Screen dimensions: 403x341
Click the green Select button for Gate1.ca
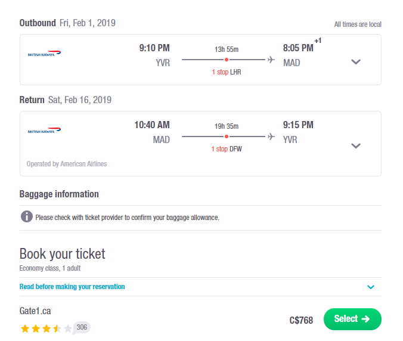click(x=352, y=319)
